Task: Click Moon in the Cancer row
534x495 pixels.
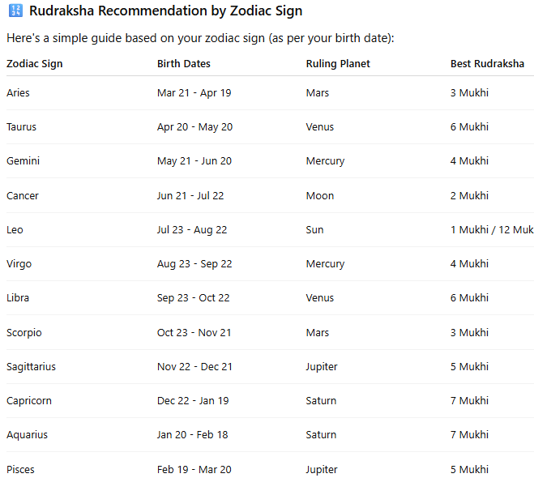Action: tap(319, 196)
